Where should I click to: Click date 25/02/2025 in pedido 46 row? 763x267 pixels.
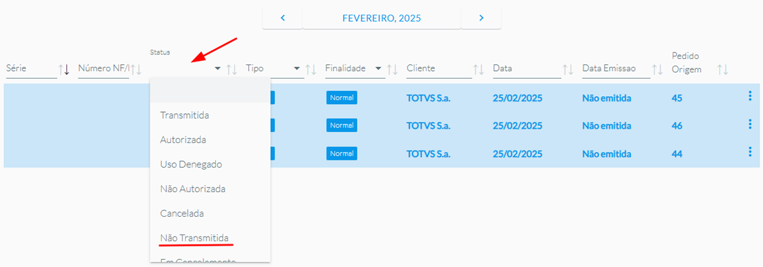point(518,126)
